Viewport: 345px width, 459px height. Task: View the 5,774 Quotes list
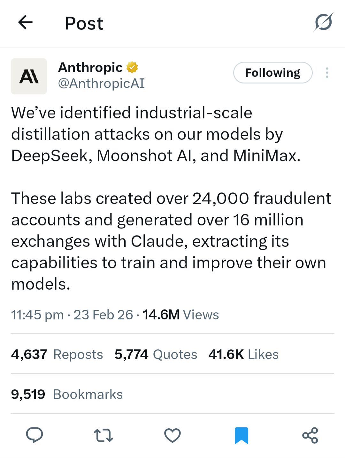click(x=156, y=354)
